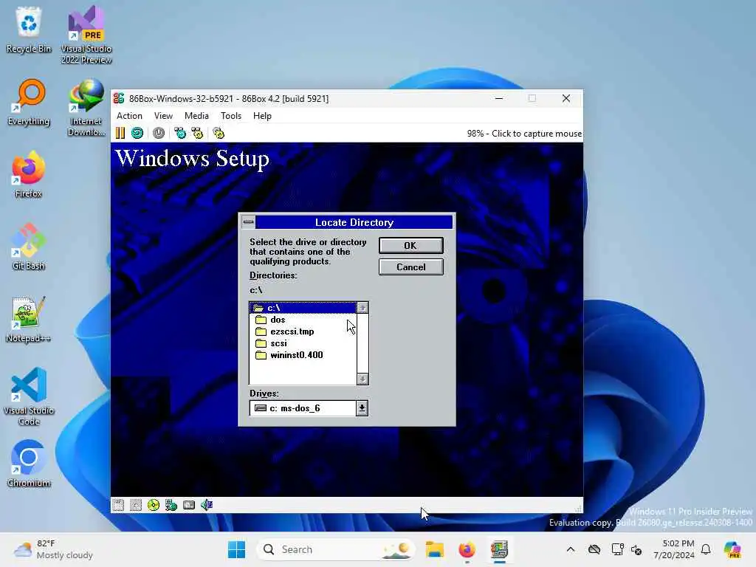756x567 pixels.
Task: Open the Firefox desktop icon
Action: 29,175
